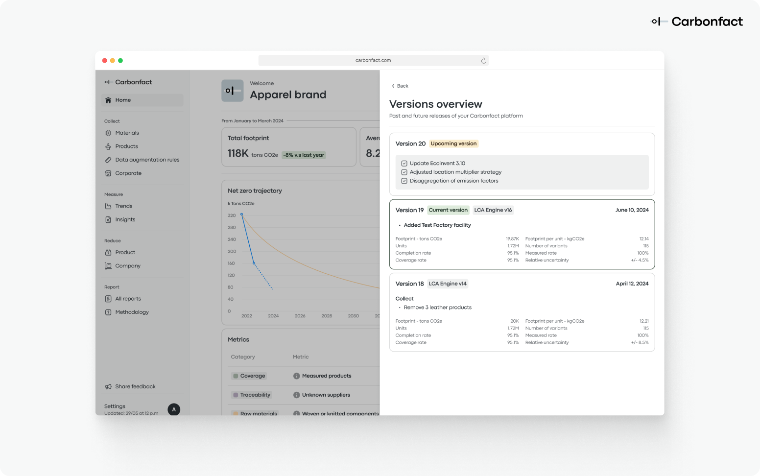Viewport: 760px width, 476px height.
Task: Go to Products in the Collect section
Action: click(126, 146)
